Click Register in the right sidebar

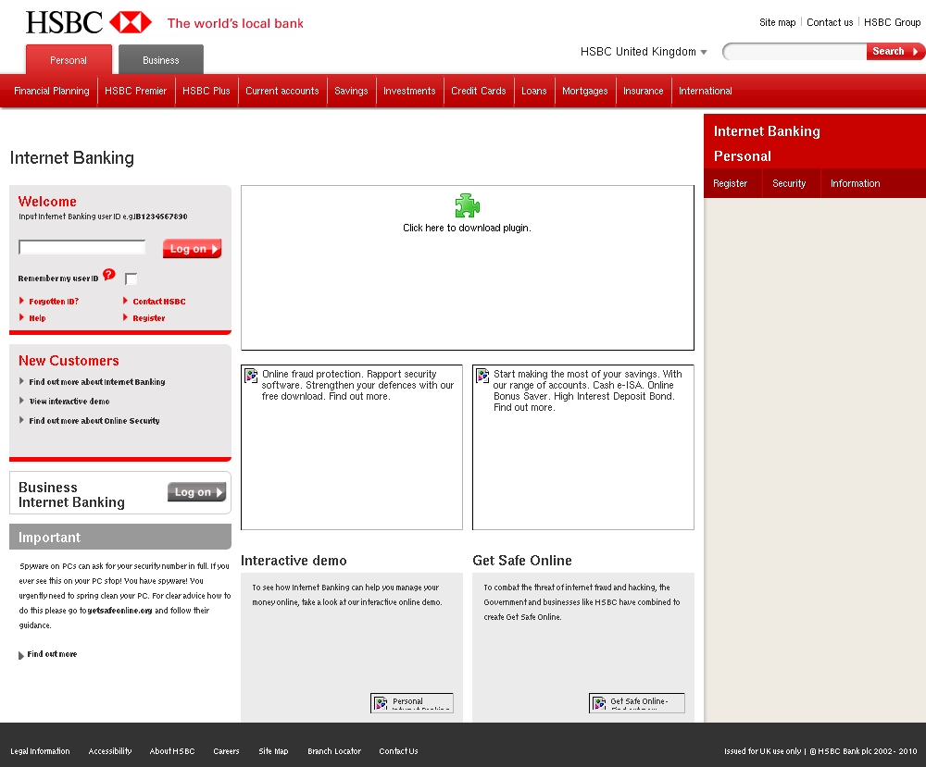pos(730,183)
